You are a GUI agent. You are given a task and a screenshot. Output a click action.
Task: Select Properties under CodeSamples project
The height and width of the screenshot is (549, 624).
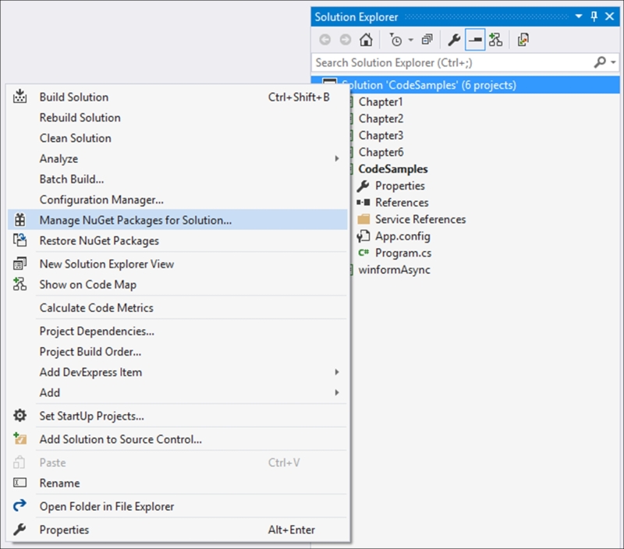(400, 186)
